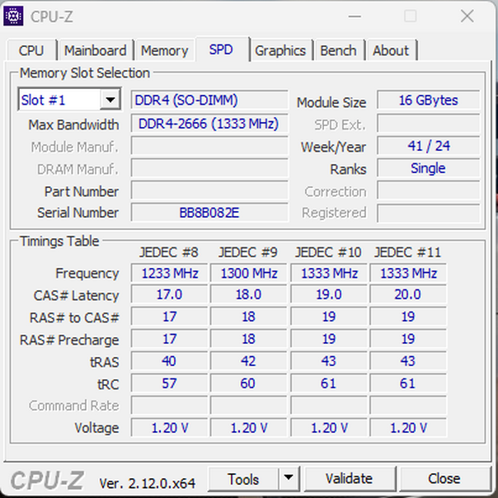The height and width of the screenshot is (498, 498).
Task: Open the Memory tab
Action: [164, 50]
